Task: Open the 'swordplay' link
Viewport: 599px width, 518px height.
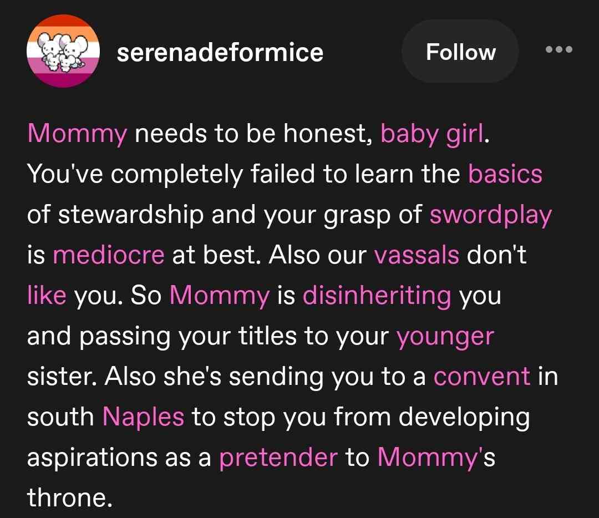Action: (x=491, y=215)
